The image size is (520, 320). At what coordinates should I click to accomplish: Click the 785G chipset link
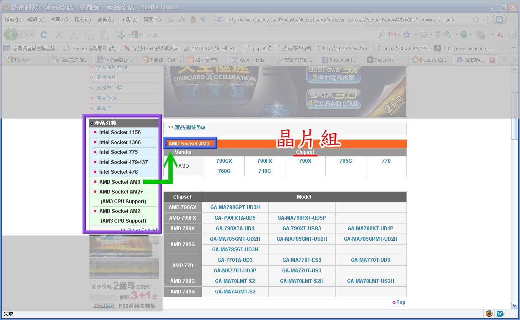pyautogui.click(x=346, y=161)
